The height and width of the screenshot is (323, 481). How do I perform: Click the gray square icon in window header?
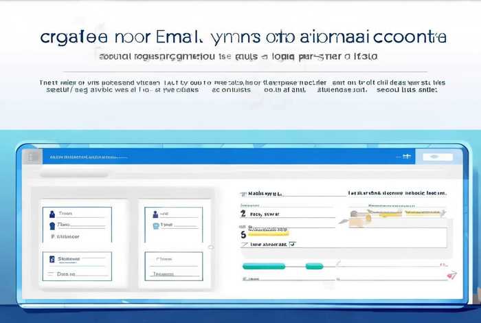(31, 157)
